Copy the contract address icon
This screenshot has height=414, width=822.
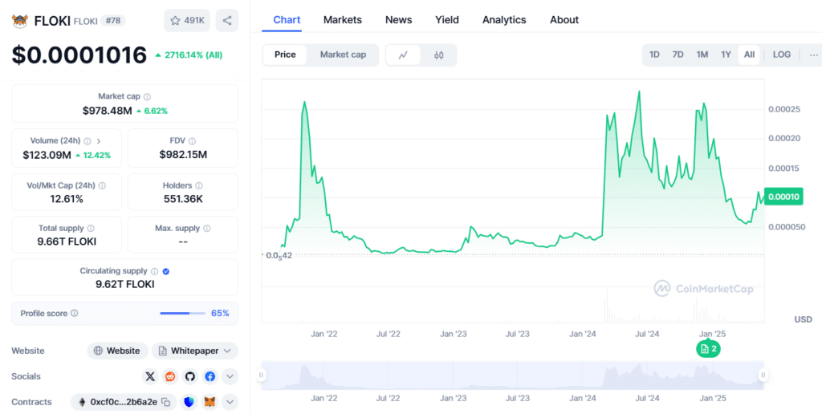point(165,403)
